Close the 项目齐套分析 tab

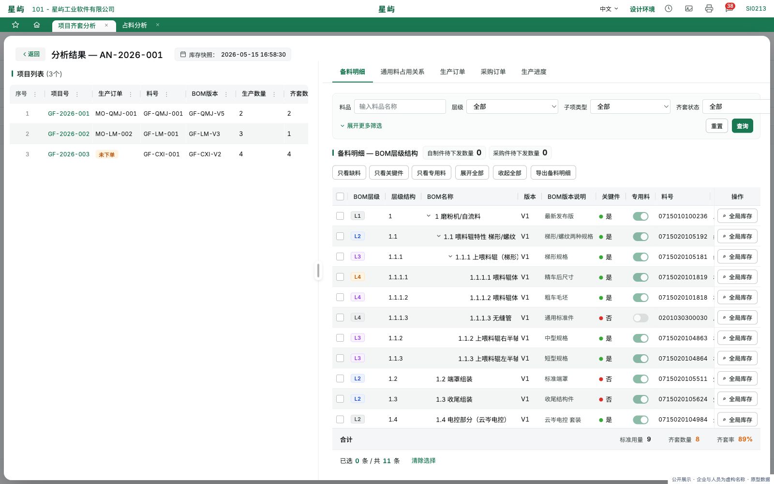pyautogui.click(x=106, y=25)
